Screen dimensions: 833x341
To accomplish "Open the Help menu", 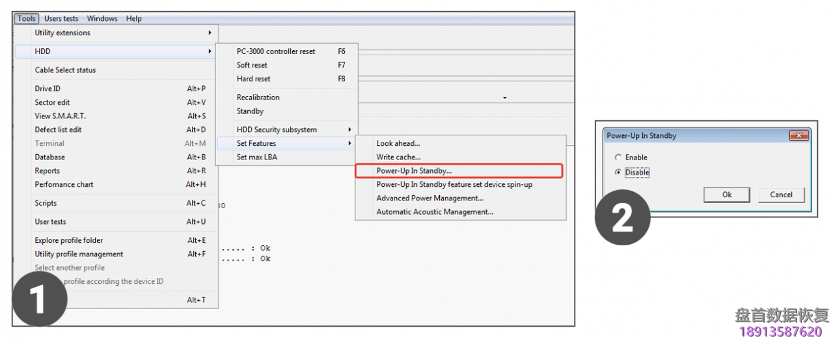I will (134, 19).
